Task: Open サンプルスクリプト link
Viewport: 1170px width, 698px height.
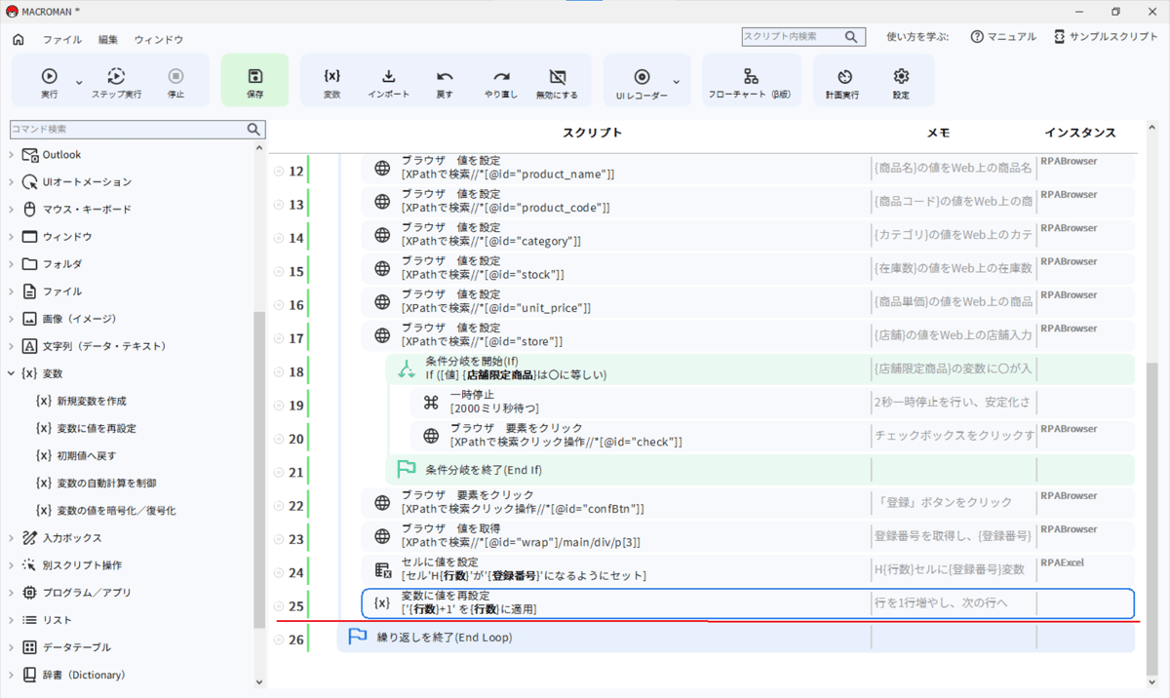Action: (x=1106, y=36)
